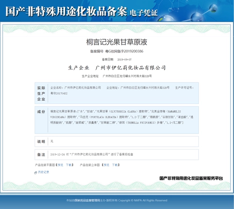Click the 备注 remark row text
234x209 pixels.
pos(92,154)
